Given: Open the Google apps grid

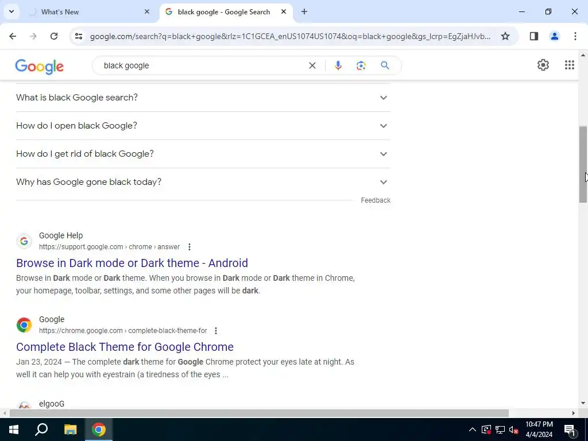Looking at the screenshot, I should click(x=569, y=65).
